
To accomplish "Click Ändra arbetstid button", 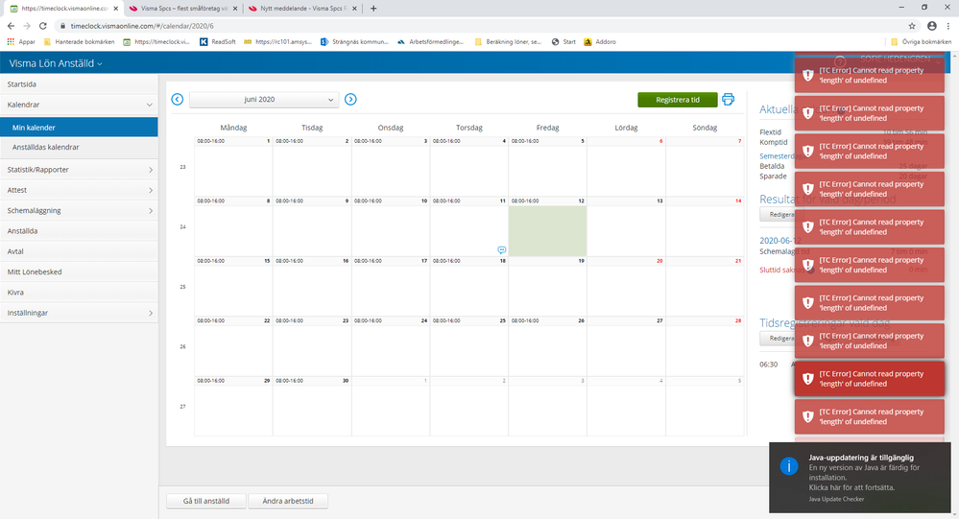I will click(x=288, y=501).
